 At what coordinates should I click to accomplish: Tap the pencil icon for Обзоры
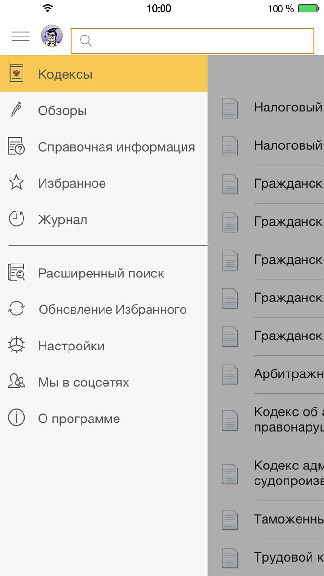tap(17, 110)
